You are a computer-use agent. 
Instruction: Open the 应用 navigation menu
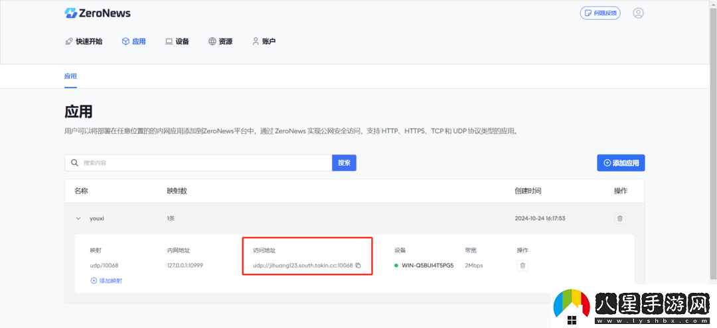tap(133, 41)
